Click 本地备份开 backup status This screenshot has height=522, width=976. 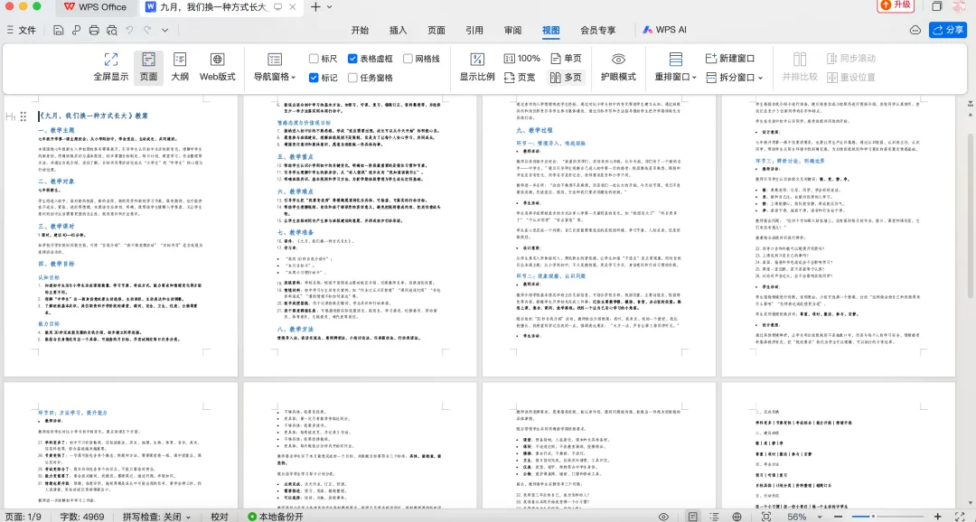tap(276, 517)
